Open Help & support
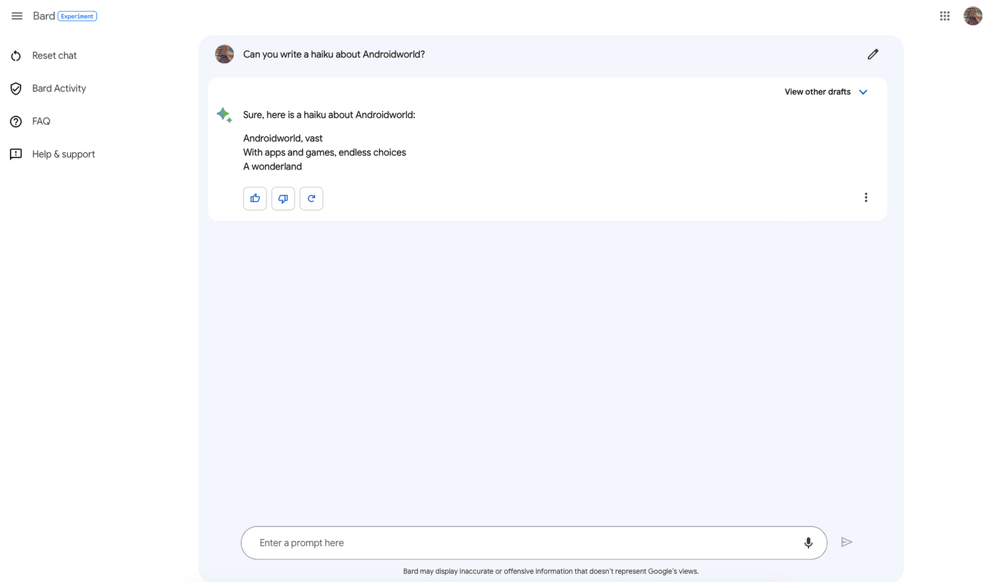The width and height of the screenshot is (986, 582). click(64, 154)
